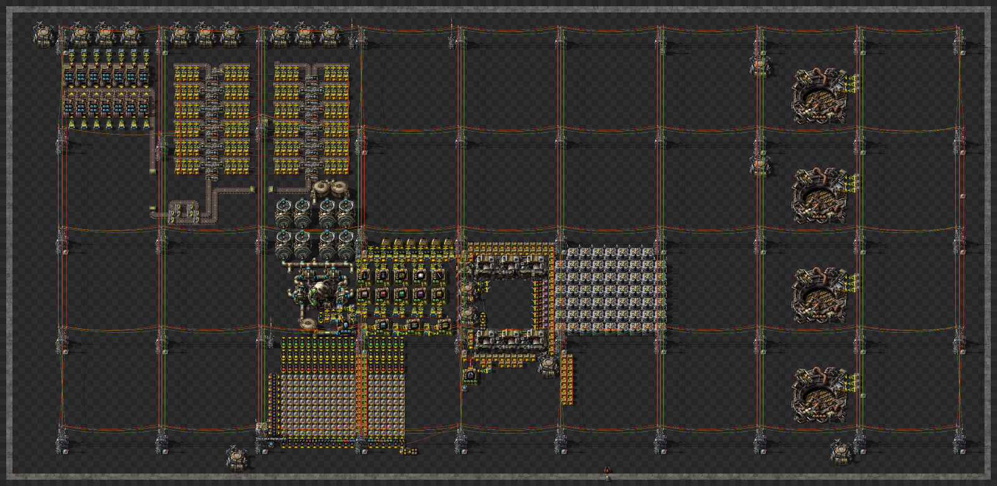Select top-right cylinder in the eight-cylinder cluster
This screenshot has width=997, height=486.
point(346,213)
